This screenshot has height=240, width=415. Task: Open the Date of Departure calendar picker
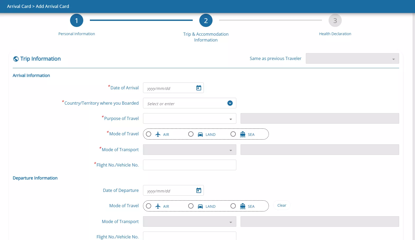(x=199, y=191)
